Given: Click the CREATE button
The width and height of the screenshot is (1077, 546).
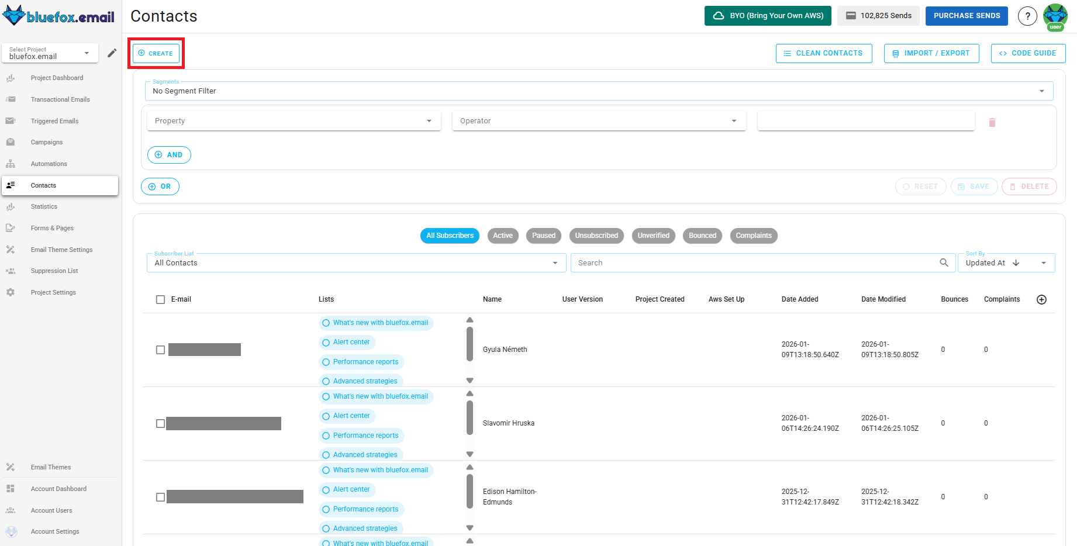Looking at the screenshot, I should pyautogui.click(x=156, y=53).
